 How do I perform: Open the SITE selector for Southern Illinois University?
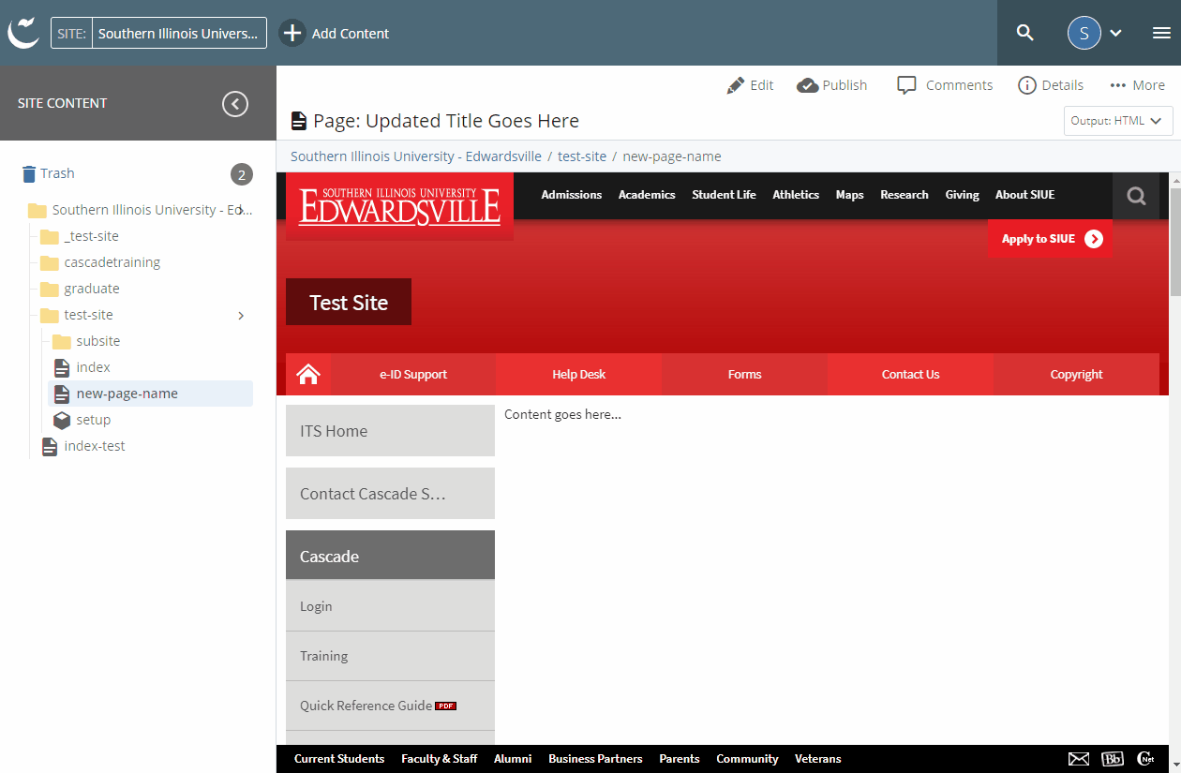coord(158,33)
